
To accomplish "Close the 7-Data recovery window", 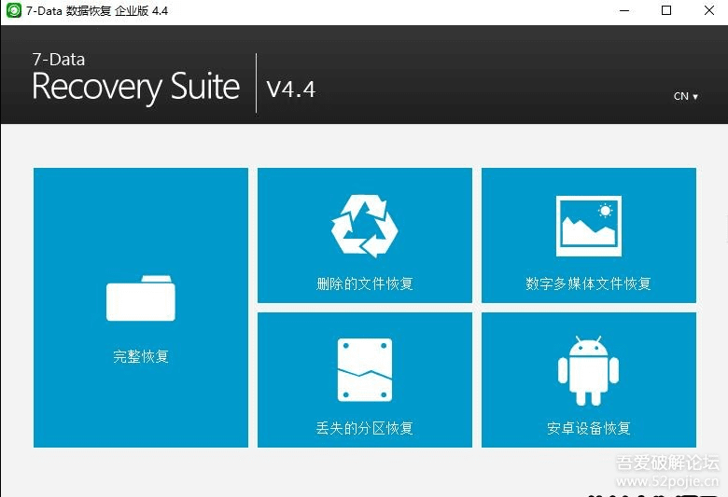I will 709,10.
